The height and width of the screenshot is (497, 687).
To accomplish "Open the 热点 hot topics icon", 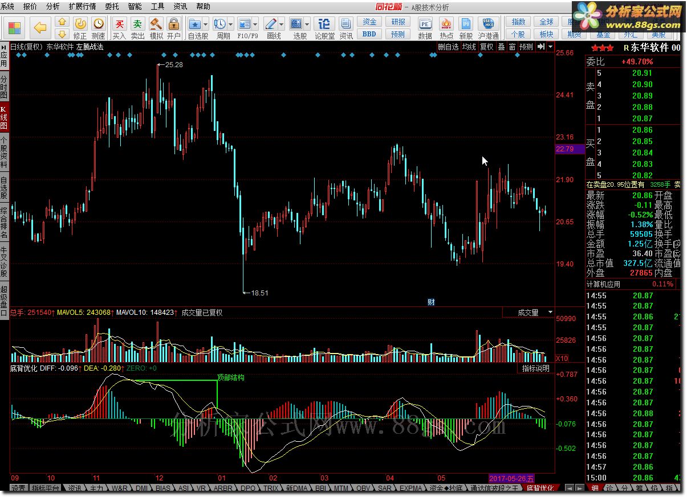I will [x=446, y=28].
